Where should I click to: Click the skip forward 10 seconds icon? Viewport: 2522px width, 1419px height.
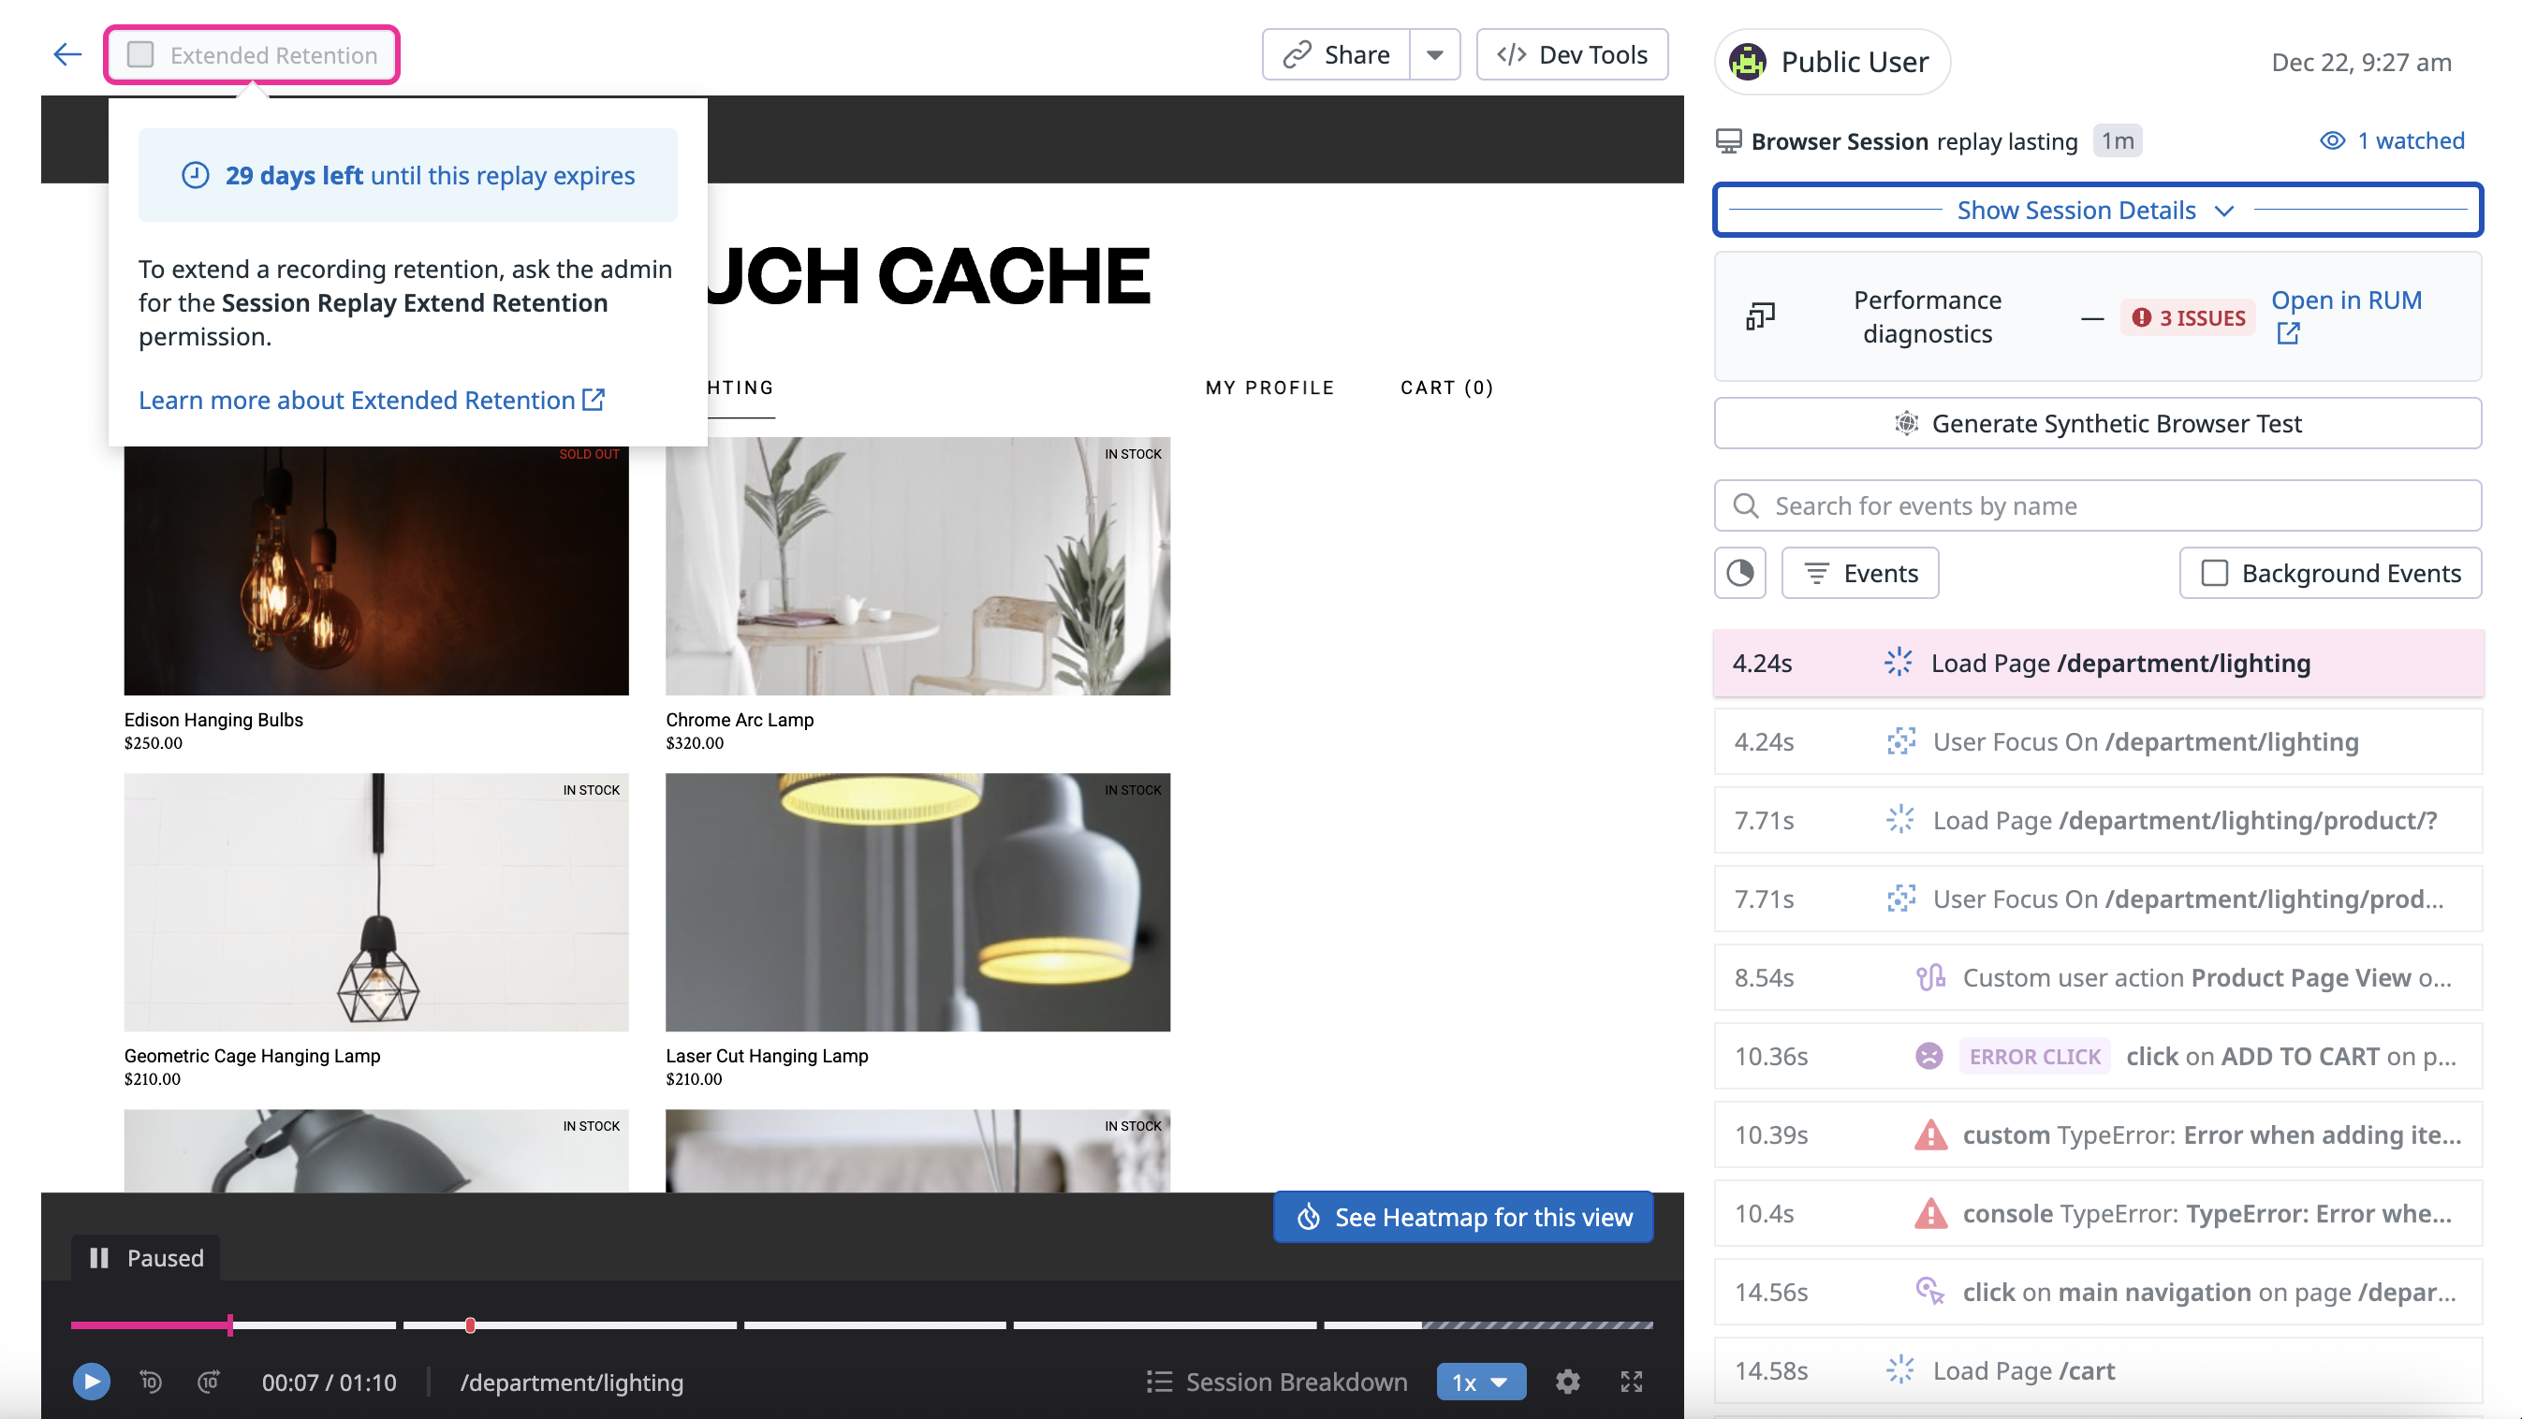click(x=209, y=1381)
